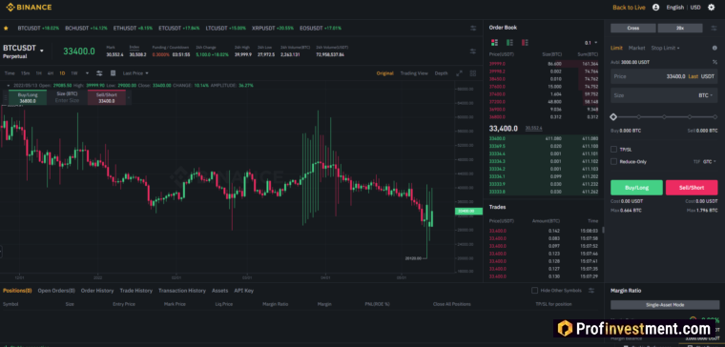725x347 pixels.
Task: Open chart indicator settings icon
Action: tap(99, 73)
